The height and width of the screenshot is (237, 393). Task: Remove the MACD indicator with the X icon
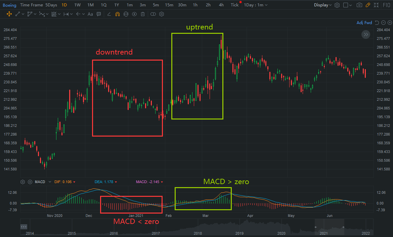(x=30, y=181)
